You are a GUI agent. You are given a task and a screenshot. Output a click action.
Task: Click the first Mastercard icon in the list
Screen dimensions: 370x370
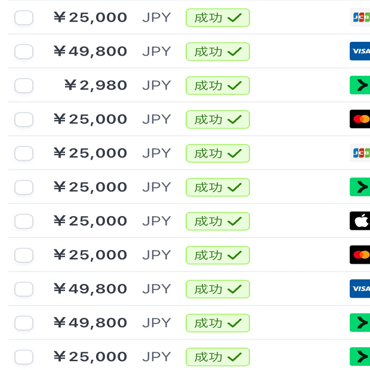click(360, 119)
